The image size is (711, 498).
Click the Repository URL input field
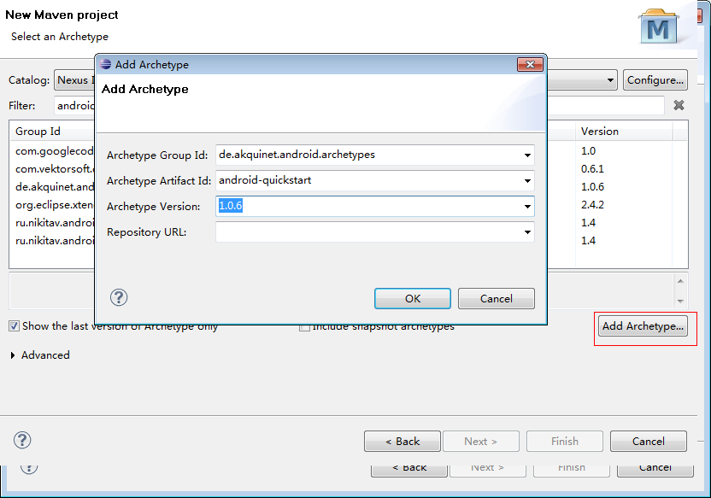[x=367, y=232]
